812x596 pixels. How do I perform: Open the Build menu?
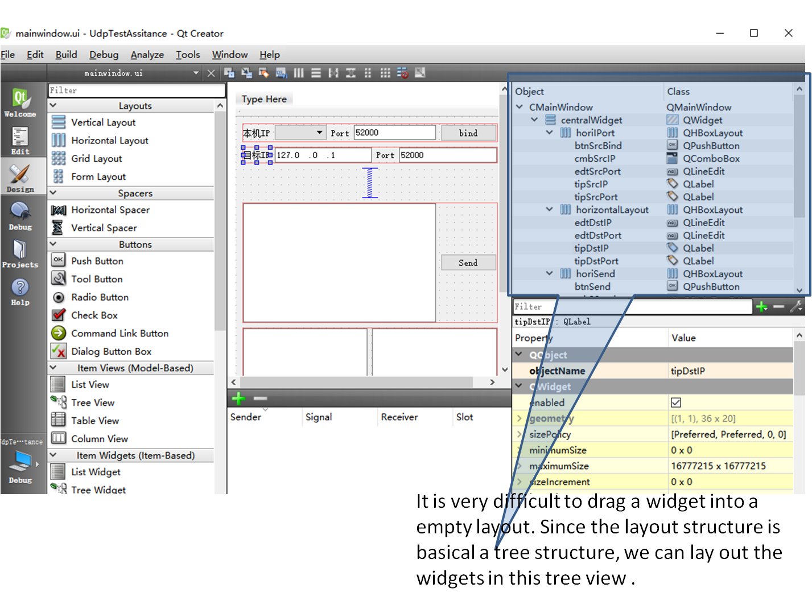point(66,55)
